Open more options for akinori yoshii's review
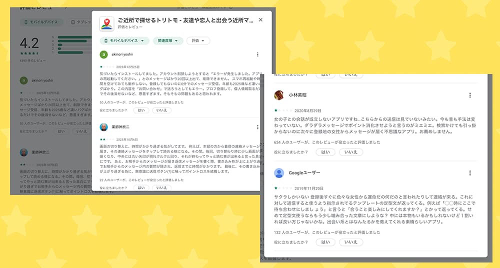Screen dimensions: 500x268 point(257,54)
